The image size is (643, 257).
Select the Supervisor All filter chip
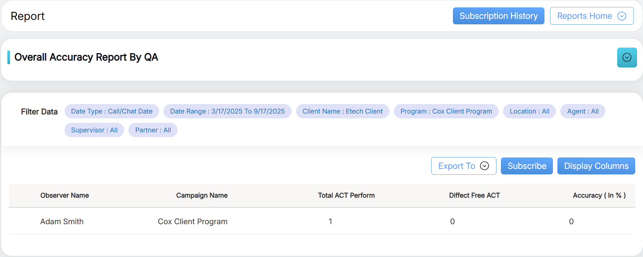click(94, 130)
